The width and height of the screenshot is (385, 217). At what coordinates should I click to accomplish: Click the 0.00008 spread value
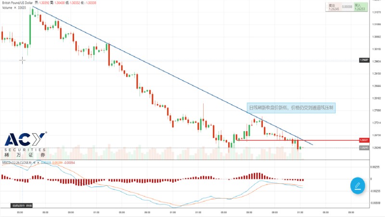point(347,7)
